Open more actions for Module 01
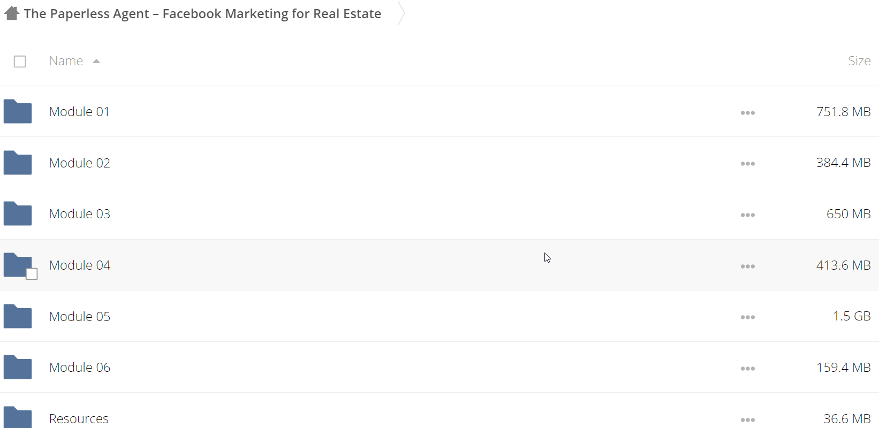The height and width of the screenshot is (428, 879). [748, 113]
